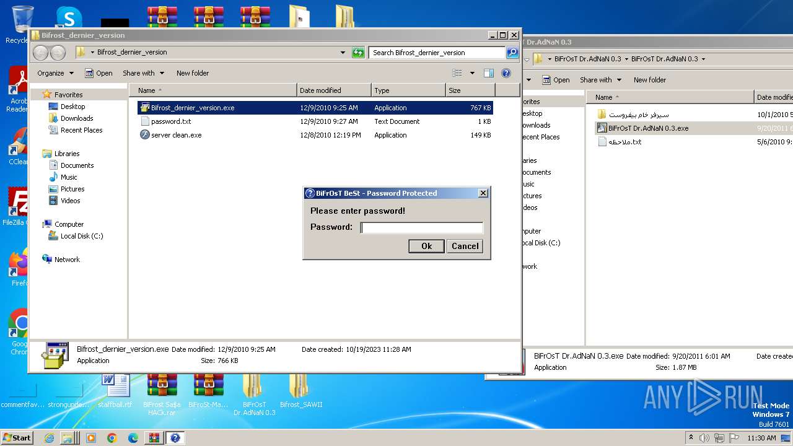The width and height of the screenshot is (793, 446).
Task: Toggle the preview pane icon
Action: [489, 73]
